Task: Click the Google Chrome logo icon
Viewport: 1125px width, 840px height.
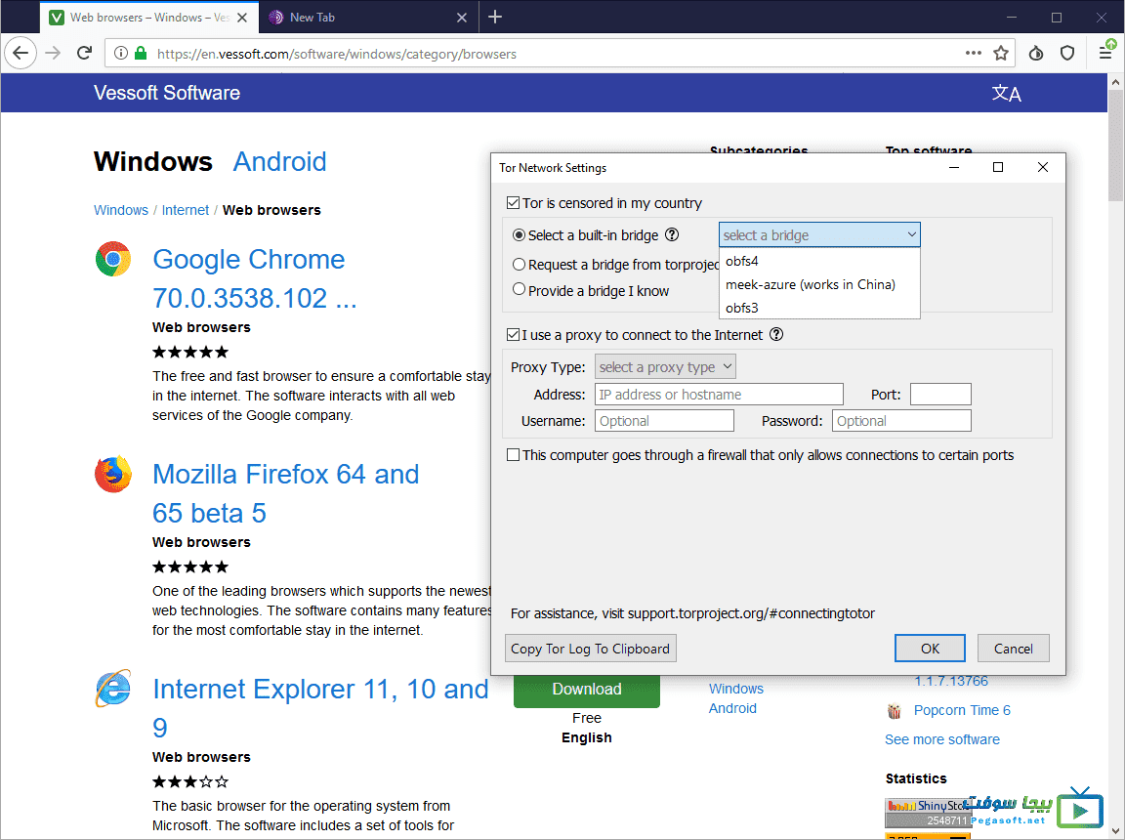Action: pyautogui.click(x=112, y=259)
